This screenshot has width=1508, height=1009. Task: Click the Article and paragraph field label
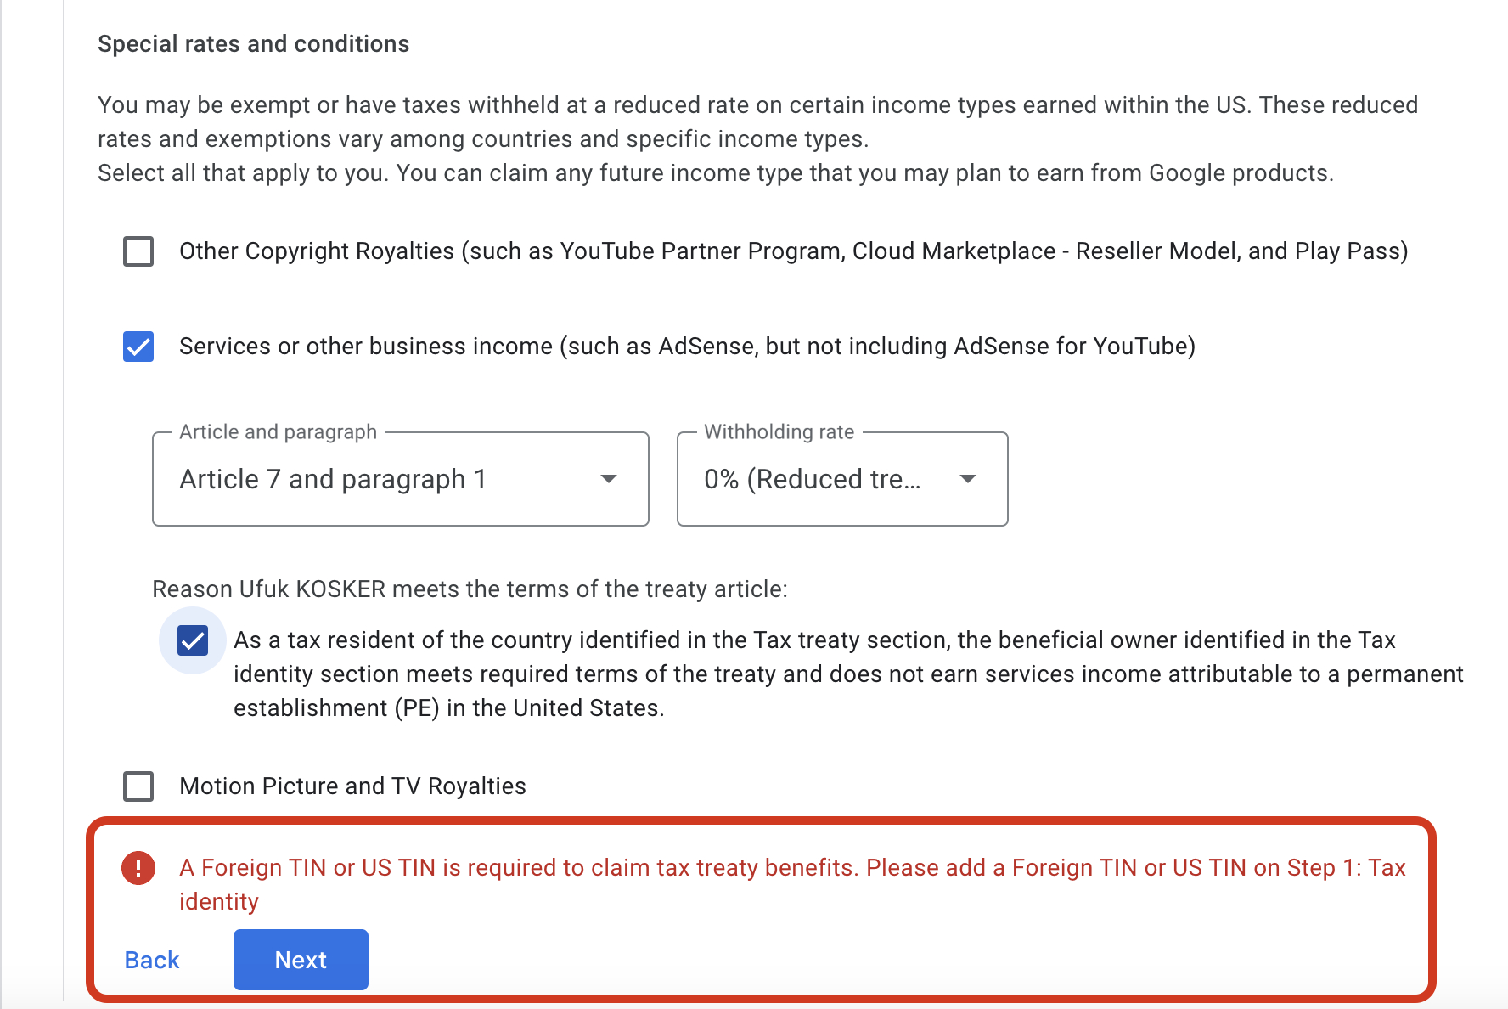click(278, 432)
